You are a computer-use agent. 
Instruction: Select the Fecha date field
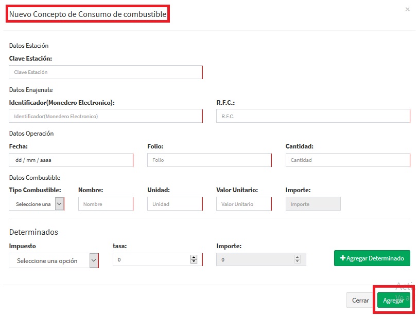(71, 160)
